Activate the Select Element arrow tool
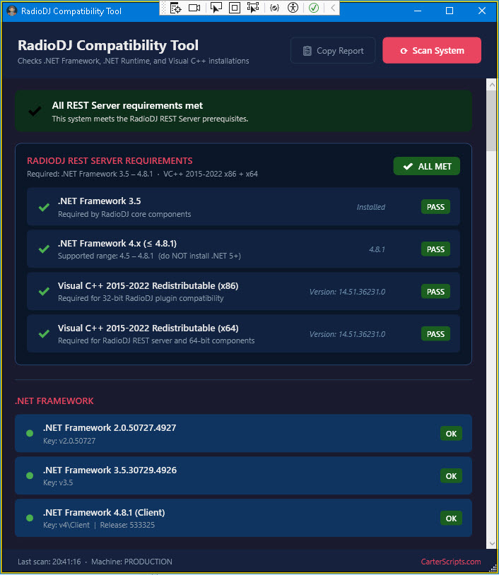499x575 pixels. pyautogui.click(x=216, y=8)
